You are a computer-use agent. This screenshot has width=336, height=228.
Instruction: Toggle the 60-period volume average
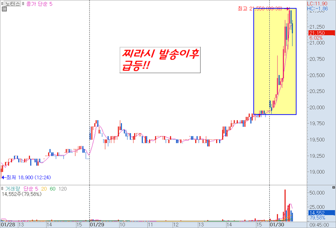(52, 189)
